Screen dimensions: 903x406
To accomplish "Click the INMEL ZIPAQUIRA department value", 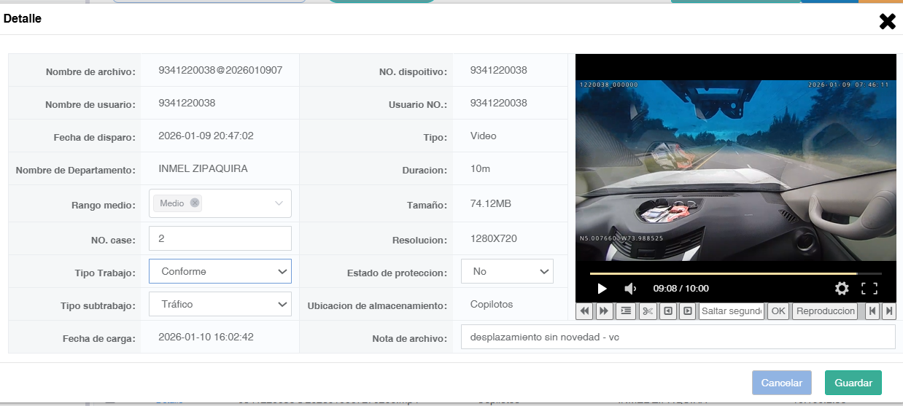I will (203, 168).
